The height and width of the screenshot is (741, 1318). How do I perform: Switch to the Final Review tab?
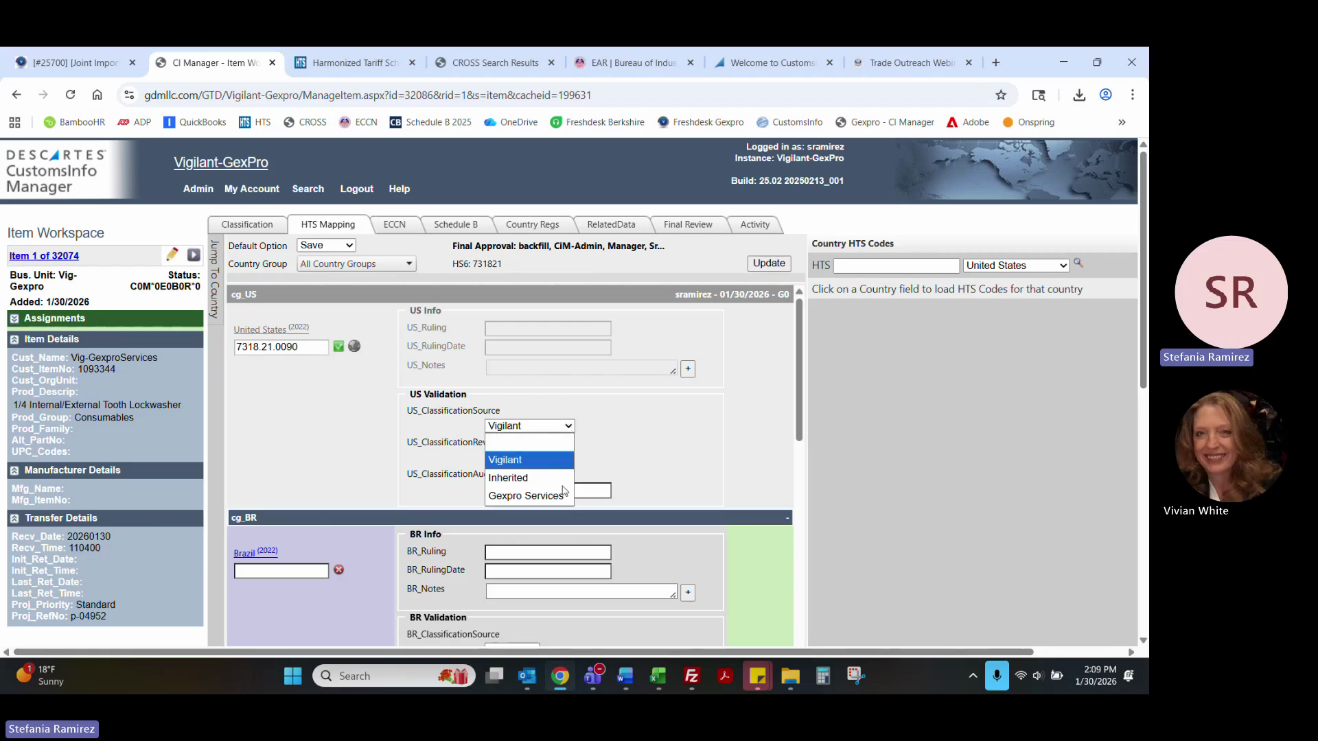687,224
